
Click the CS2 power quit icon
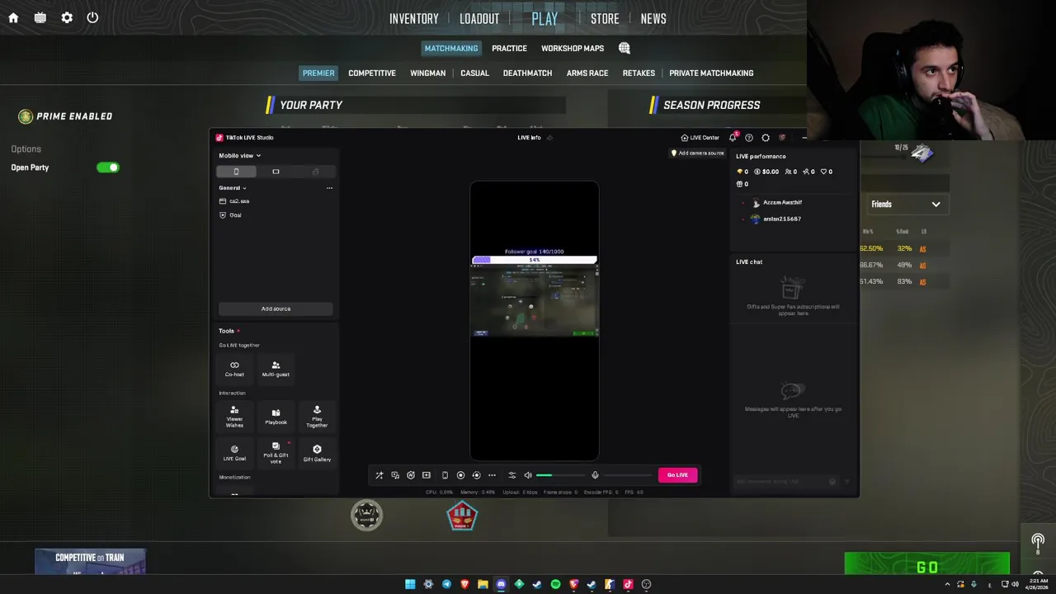point(92,17)
